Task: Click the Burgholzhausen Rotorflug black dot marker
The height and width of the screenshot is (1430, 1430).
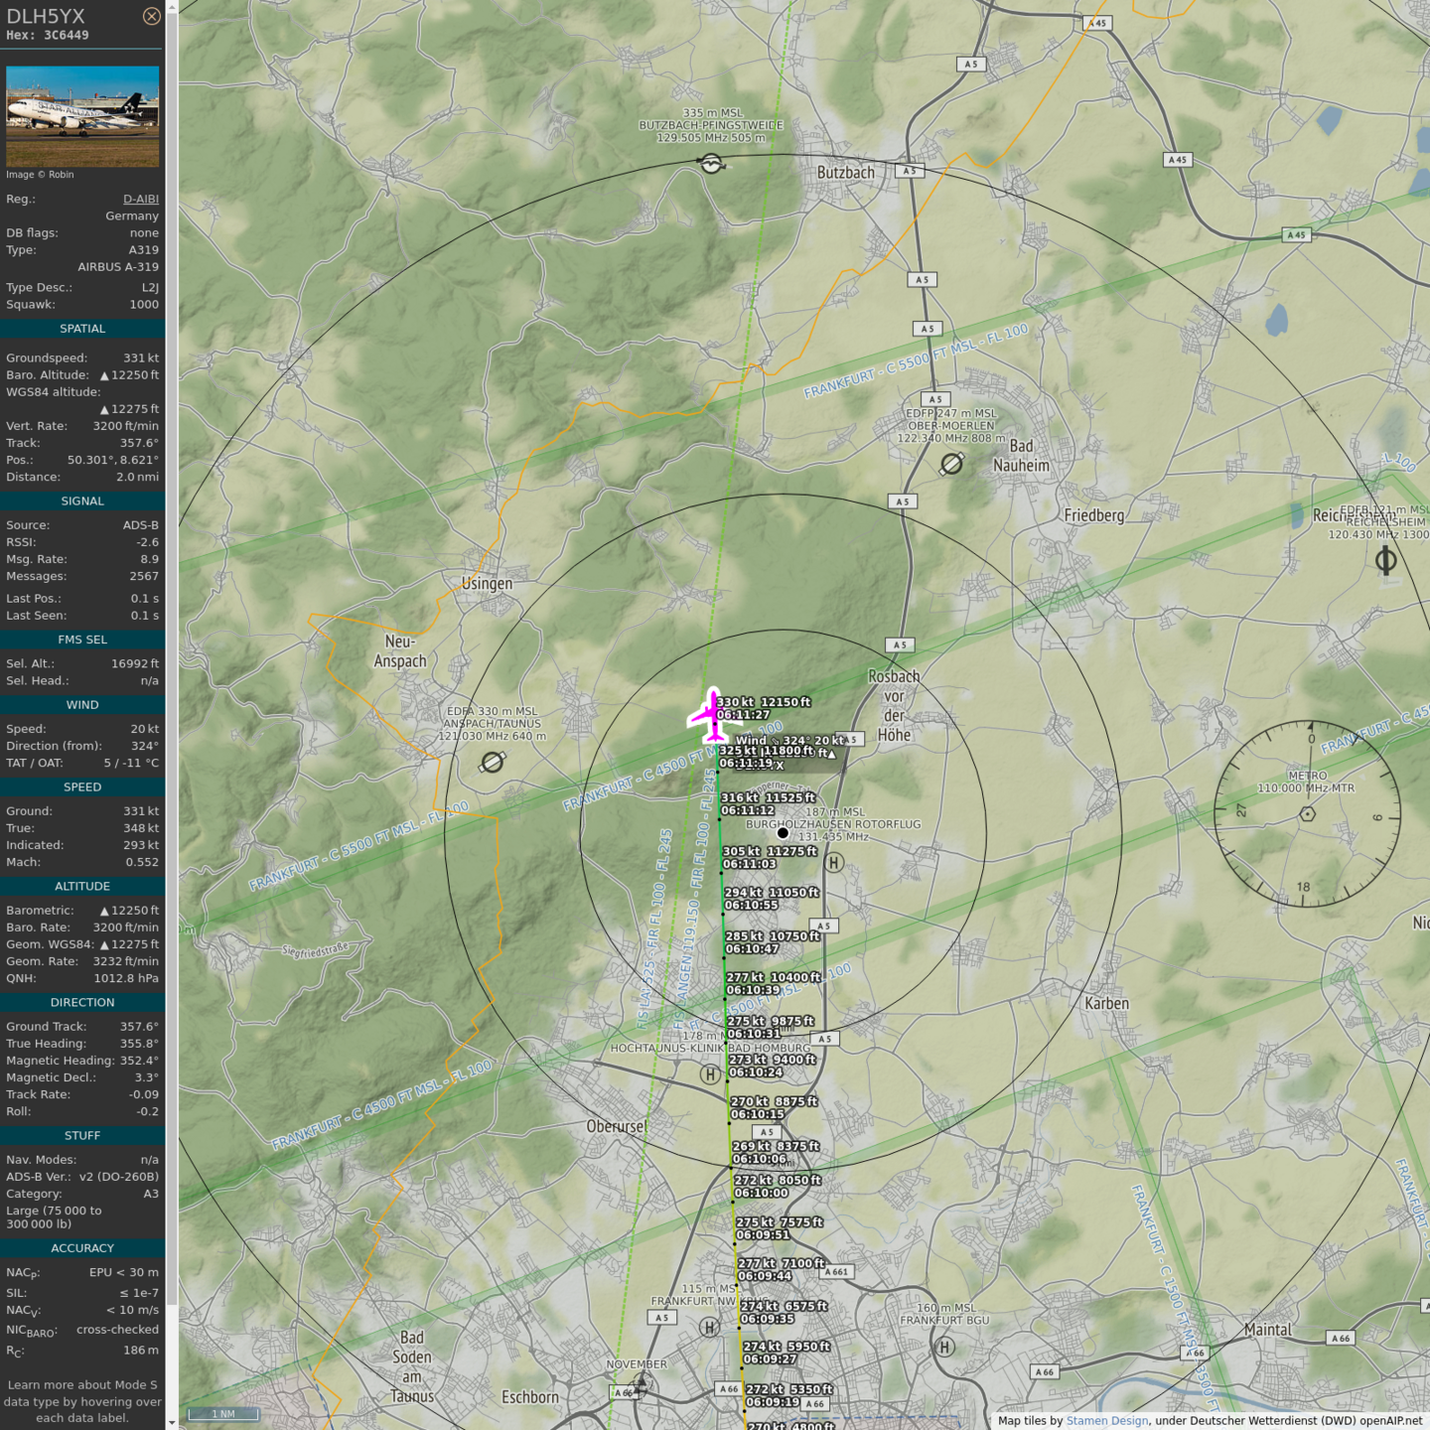Action: coord(783,833)
